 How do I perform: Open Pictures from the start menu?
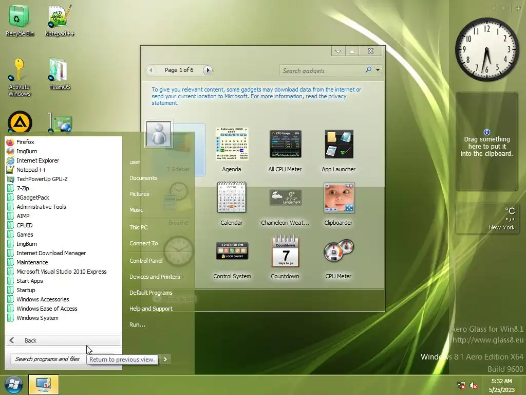pyautogui.click(x=139, y=194)
